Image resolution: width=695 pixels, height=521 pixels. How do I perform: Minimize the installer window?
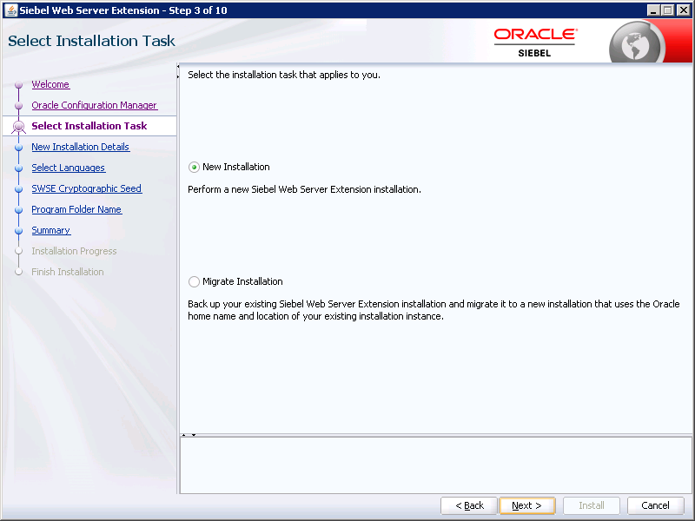click(x=653, y=10)
